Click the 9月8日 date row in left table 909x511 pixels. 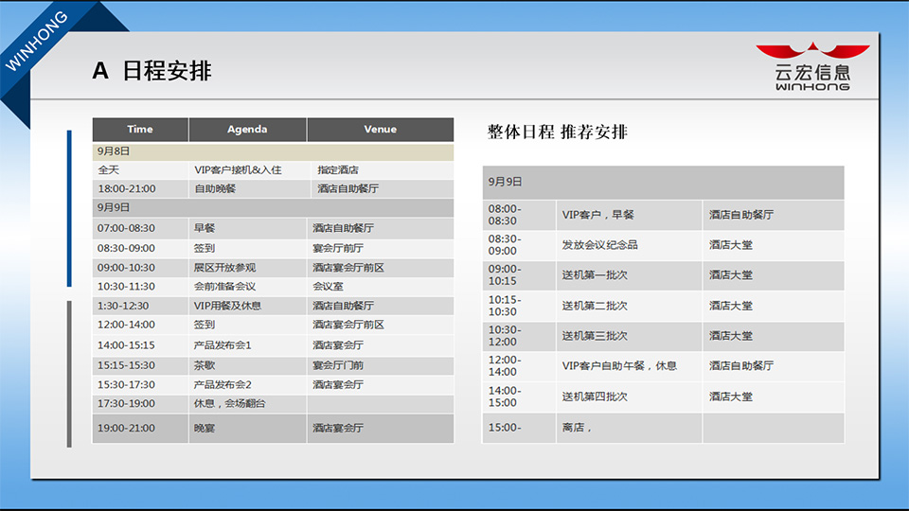coord(273,151)
